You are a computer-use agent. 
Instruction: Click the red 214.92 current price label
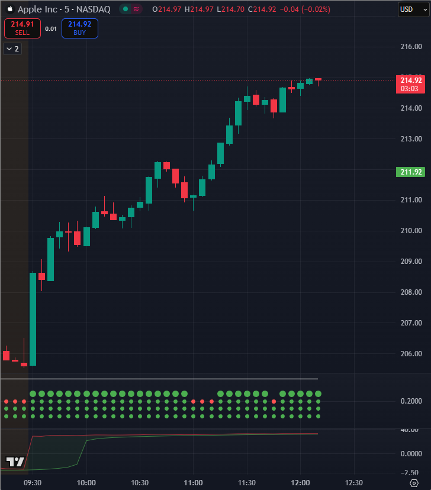410,85
